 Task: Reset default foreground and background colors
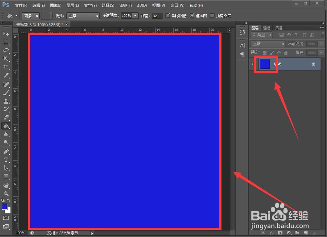3,200
